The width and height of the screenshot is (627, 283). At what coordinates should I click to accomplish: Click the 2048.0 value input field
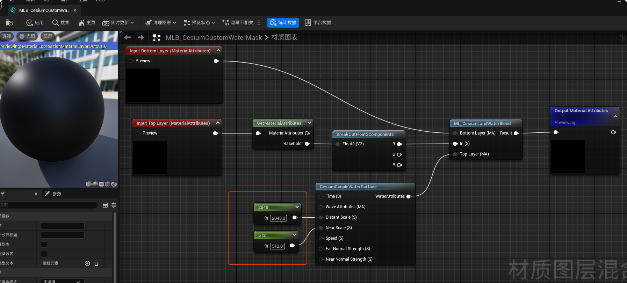point(279,218)
